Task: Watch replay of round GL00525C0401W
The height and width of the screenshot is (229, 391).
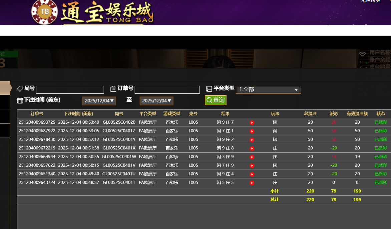Action: [252, 157]
